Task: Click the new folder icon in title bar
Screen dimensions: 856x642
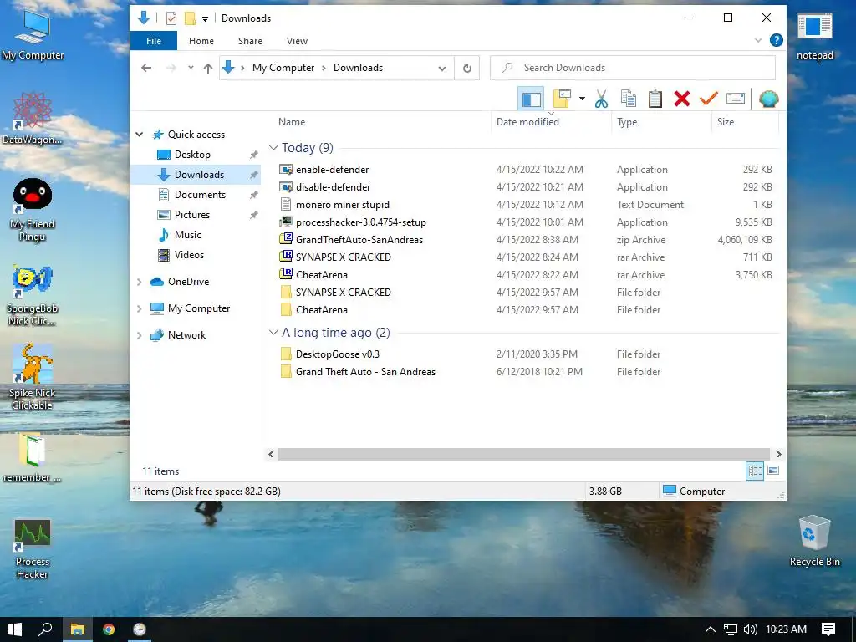Action: point(190,18)
